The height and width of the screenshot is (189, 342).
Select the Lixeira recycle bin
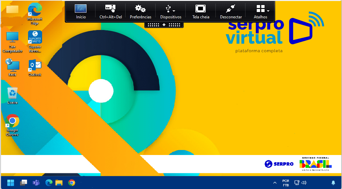pyautogui.click(x=12, y=95)
